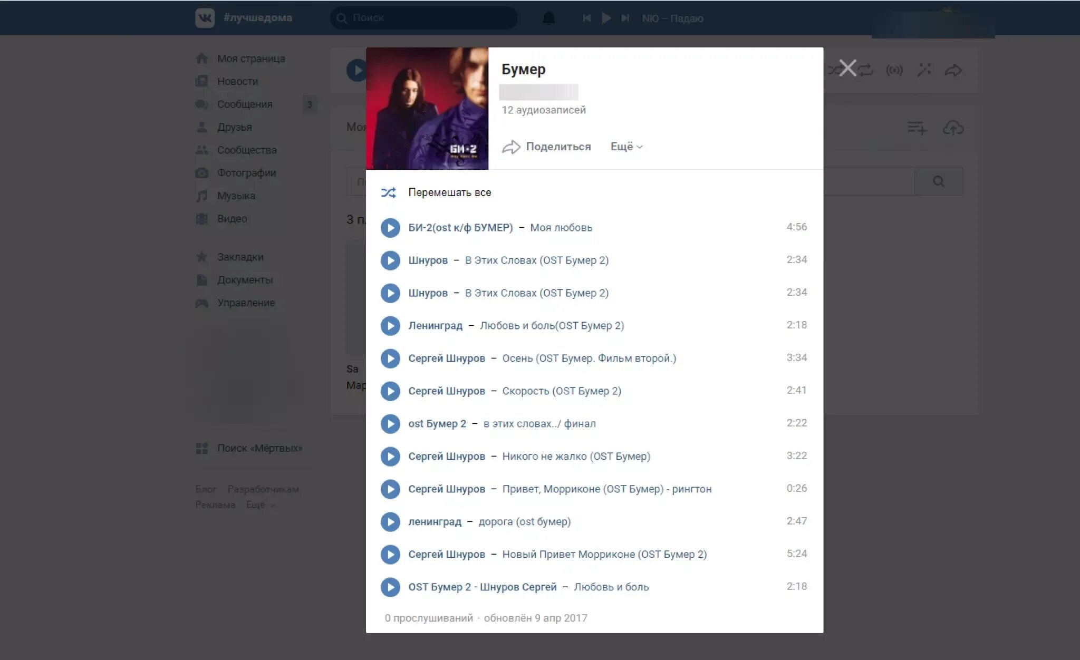Viewport: 1080px width, 660px height.
Task: Click the Бумер playlist cover thumbnail
Action: (x=427, y=109)
